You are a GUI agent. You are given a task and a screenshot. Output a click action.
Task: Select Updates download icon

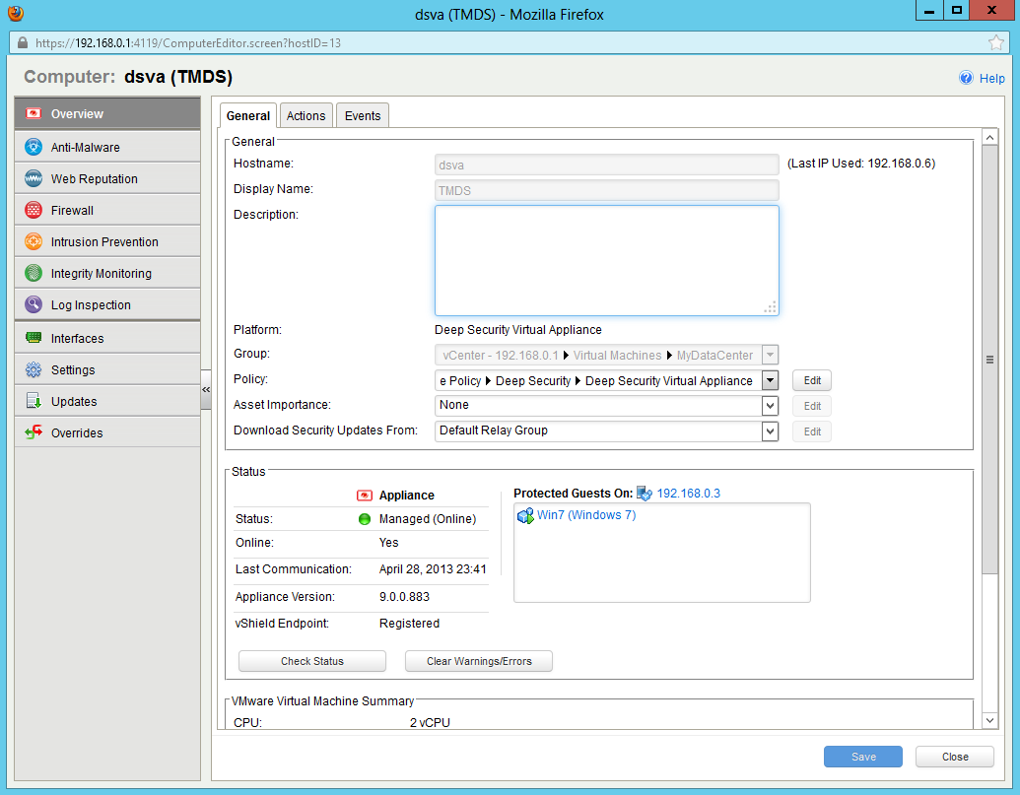[34, 401]
